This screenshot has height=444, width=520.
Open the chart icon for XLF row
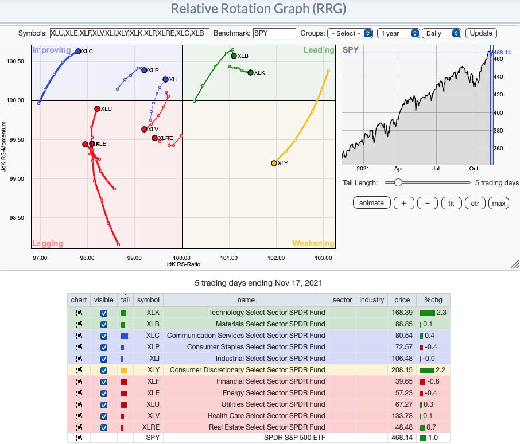[x=79, y=381]
